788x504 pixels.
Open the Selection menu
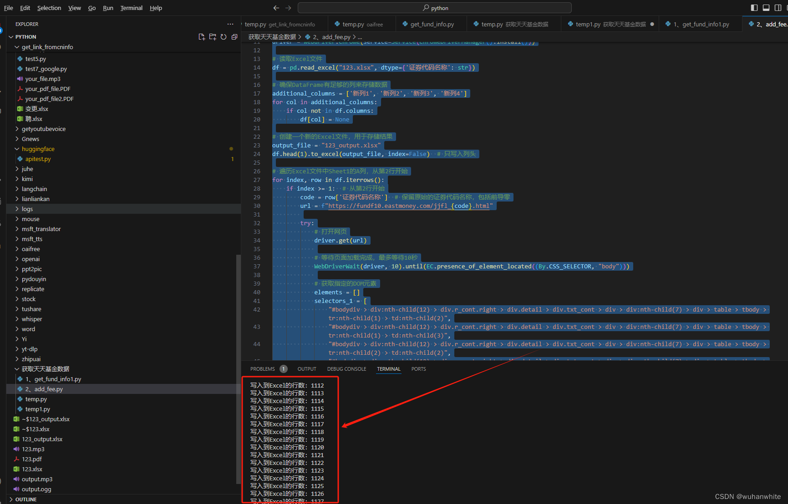click(x=49, y=8)
